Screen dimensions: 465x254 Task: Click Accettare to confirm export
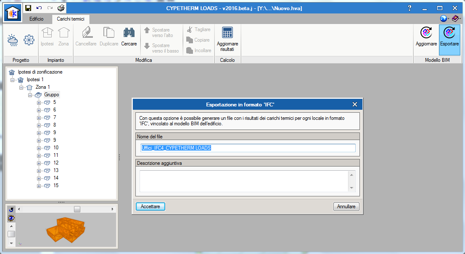click(151, 206)
